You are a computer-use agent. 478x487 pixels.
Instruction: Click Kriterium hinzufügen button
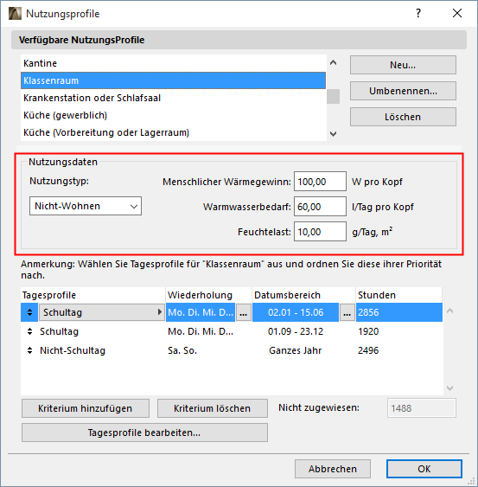(x=86, y=408)
